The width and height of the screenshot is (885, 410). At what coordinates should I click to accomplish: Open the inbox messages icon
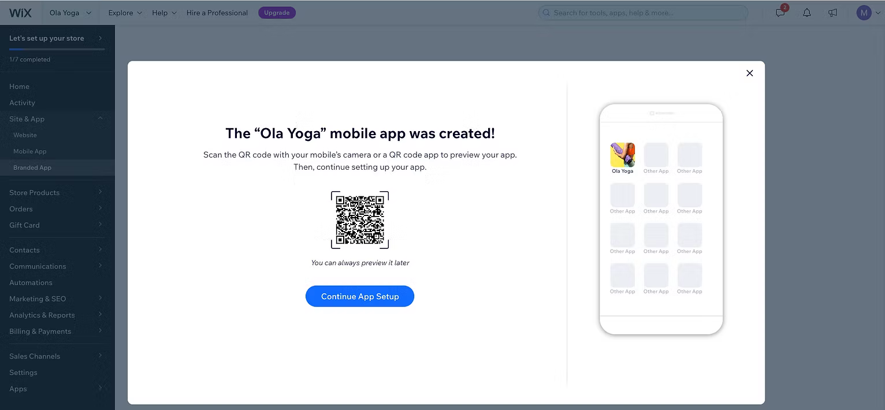[x=780, y=12]
